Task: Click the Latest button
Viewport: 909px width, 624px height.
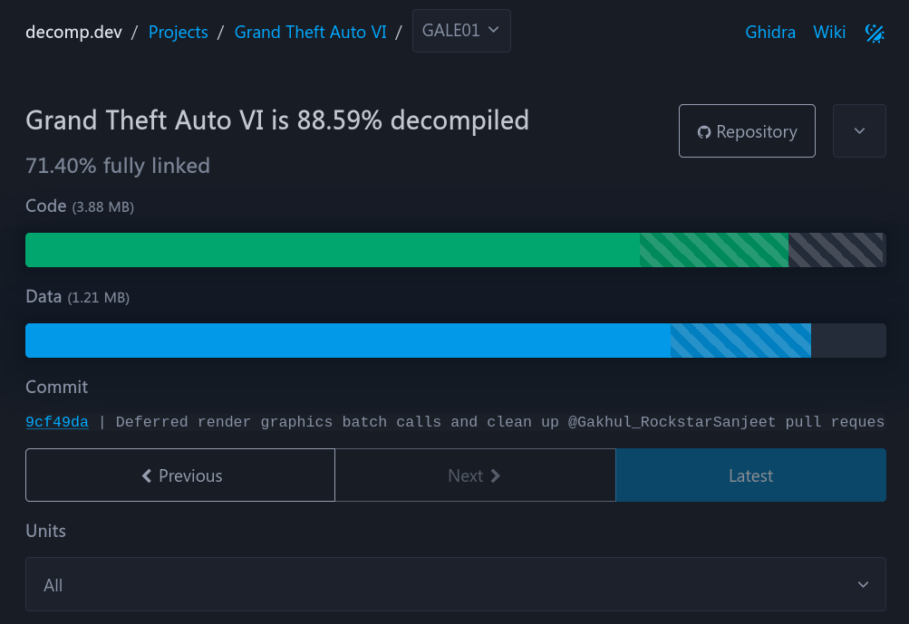Action: pos(750,475)
